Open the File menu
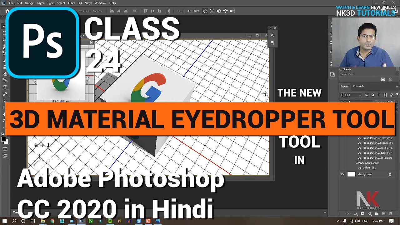Viewport: 400px width, 225px height. pos(11,3)
